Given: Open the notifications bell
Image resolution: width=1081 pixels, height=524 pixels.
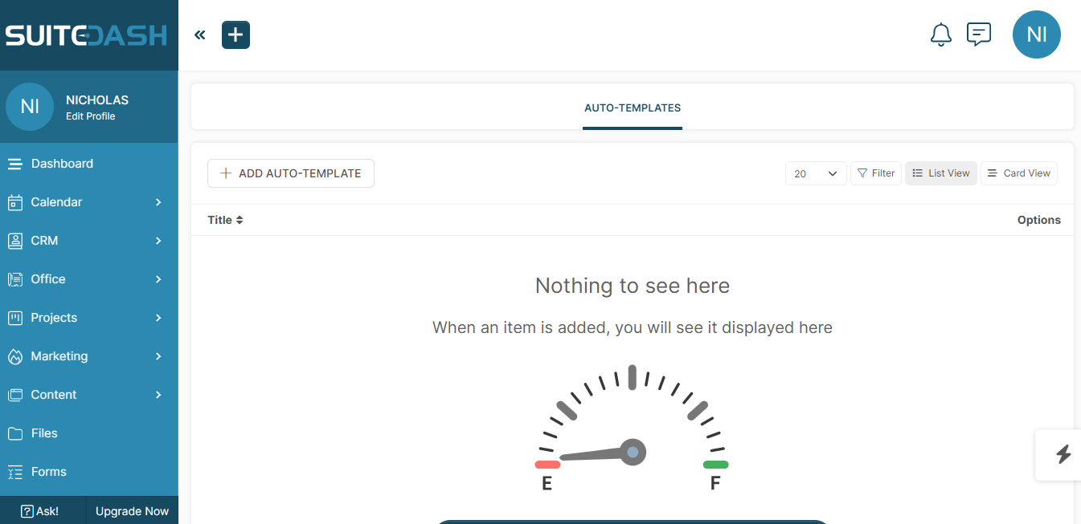Looking at the screenshot, I should pyautogui.click(x=940, y=35).
